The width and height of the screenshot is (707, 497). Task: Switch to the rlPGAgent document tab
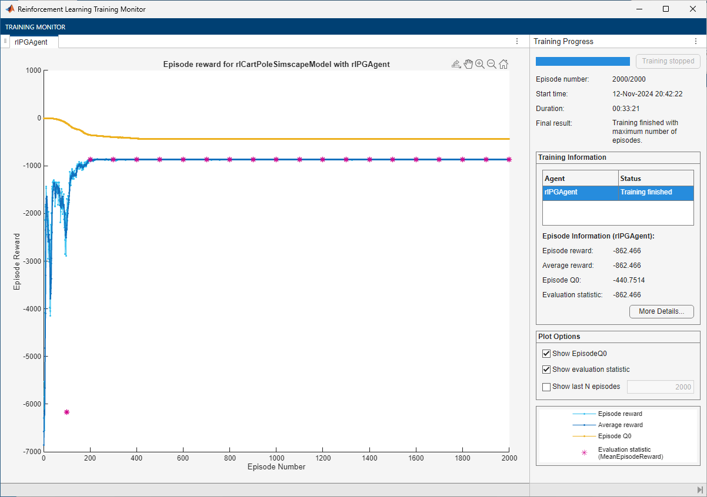coord(31,42)
